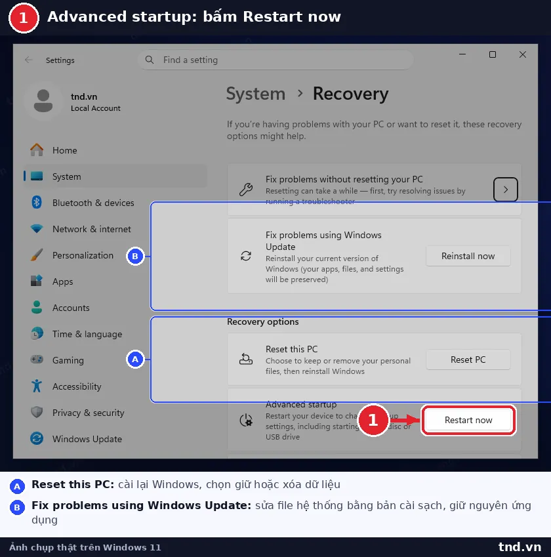Open Windows Update page
Screen dimensions: 551x557
coord(115,439)
